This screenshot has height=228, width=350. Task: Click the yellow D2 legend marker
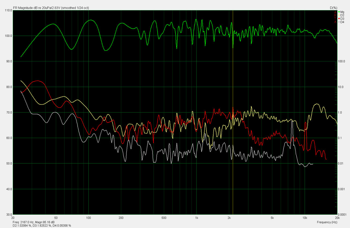pos(339,15)
